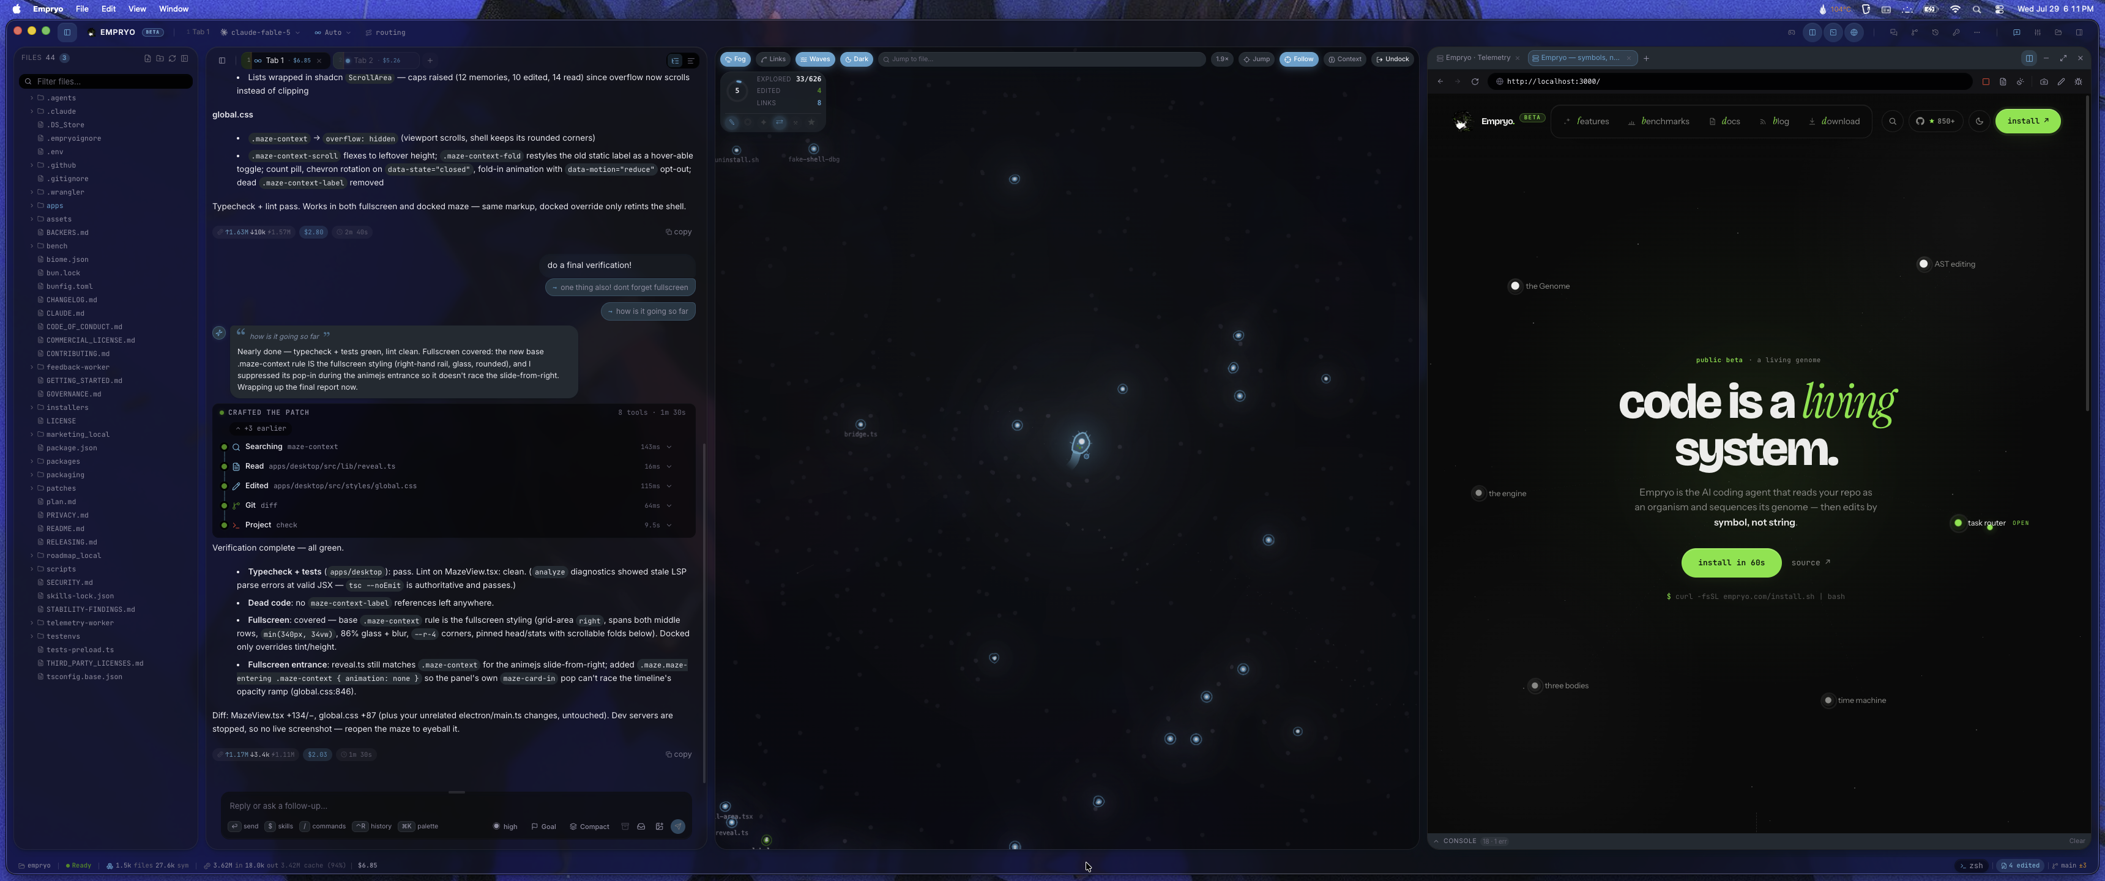2105x881 pixels.
Task: Open the source link on the website
Action: [x=1811, y=563]
